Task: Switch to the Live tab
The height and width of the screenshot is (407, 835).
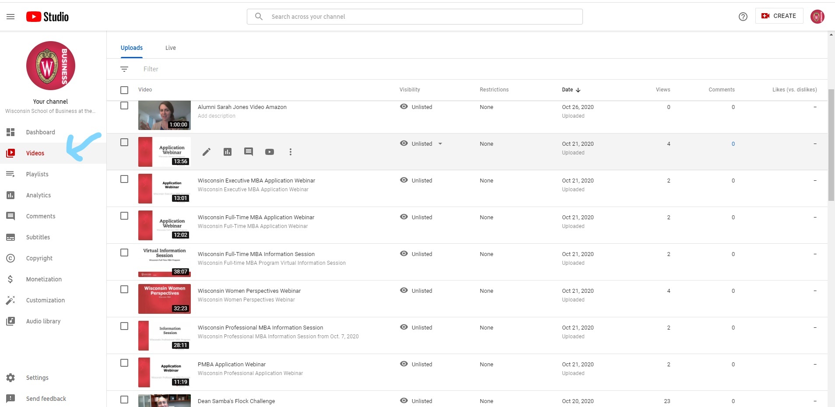Action: [x=170, y=48]
